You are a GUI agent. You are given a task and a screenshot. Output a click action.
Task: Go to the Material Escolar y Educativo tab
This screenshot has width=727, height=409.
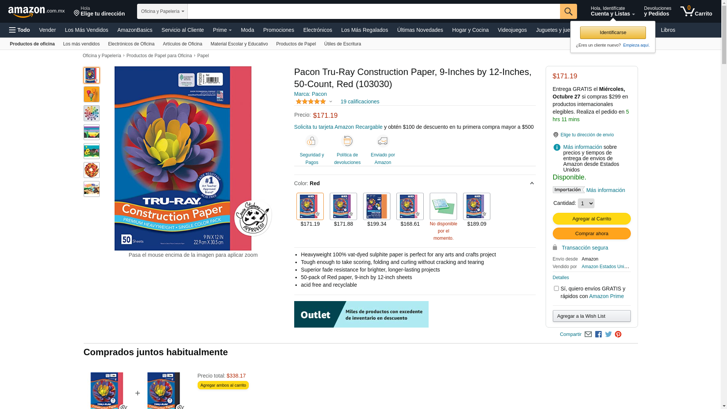[239, 44]
